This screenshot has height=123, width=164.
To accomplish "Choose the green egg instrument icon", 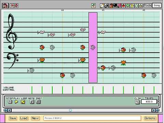I will pyautogui.click(x=136, y=5).
